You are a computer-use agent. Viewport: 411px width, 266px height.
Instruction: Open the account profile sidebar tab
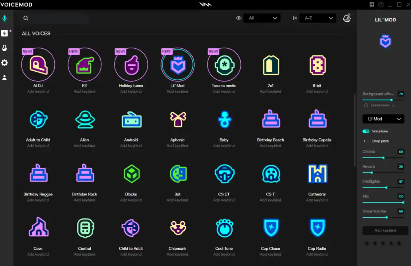click(x=4, y=78)
